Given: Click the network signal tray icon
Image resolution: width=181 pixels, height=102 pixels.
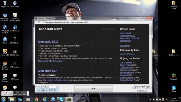Looking at the screenshot, I should [166, 99].
